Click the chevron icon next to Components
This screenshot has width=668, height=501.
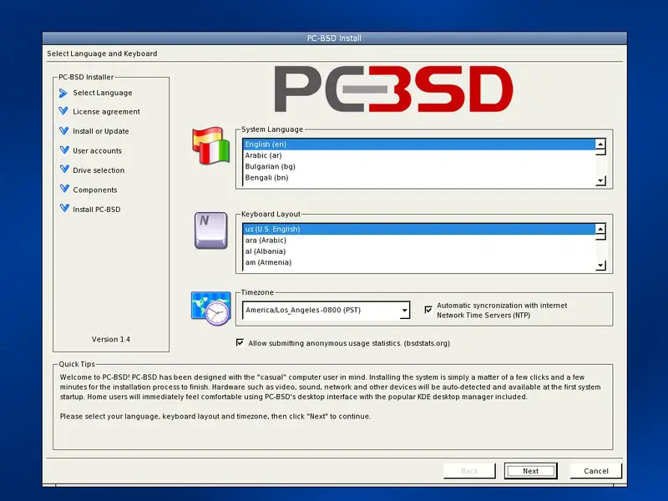64,189
